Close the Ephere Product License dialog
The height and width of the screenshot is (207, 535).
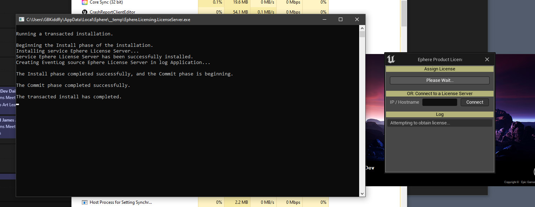[x=487, y=59]
